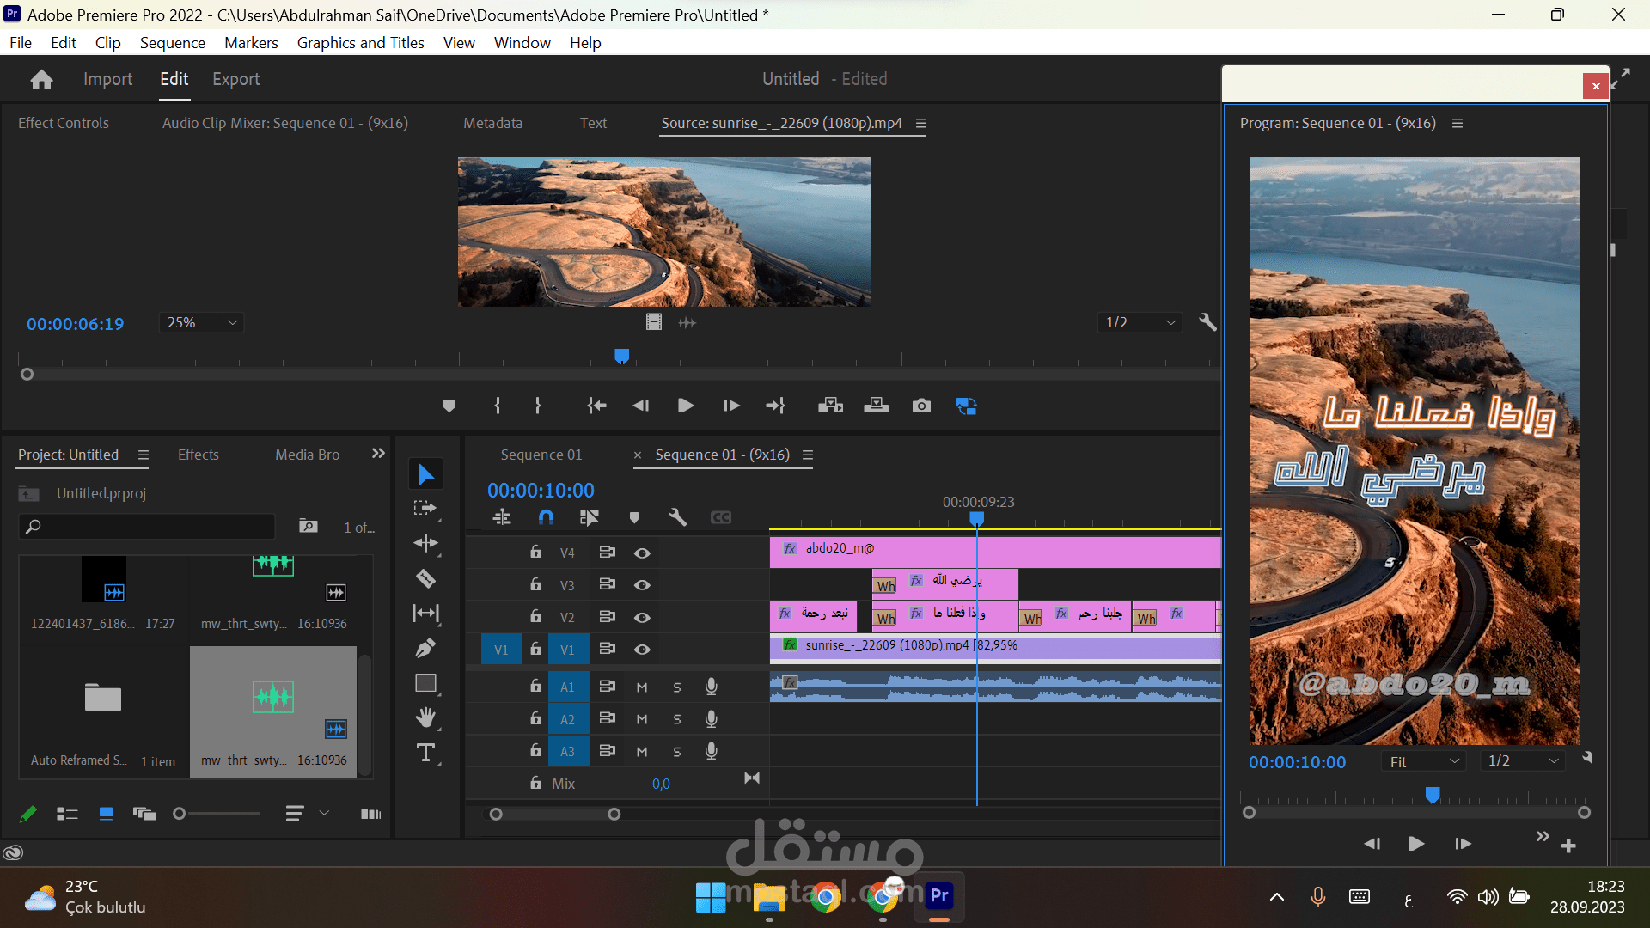The height and width of the screenshot is (928, 1650).
Task: Select the Rectangle tool
Action: point(425,683)
